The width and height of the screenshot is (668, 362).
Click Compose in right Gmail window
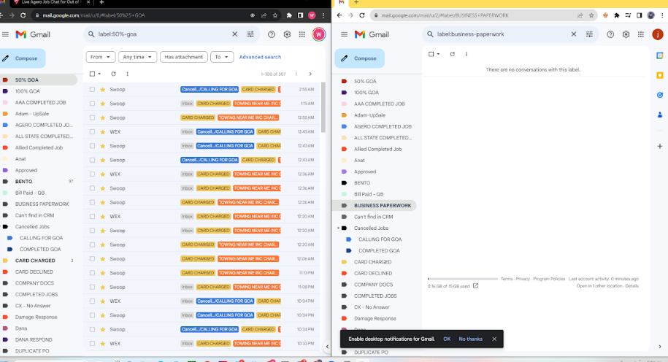358,58
